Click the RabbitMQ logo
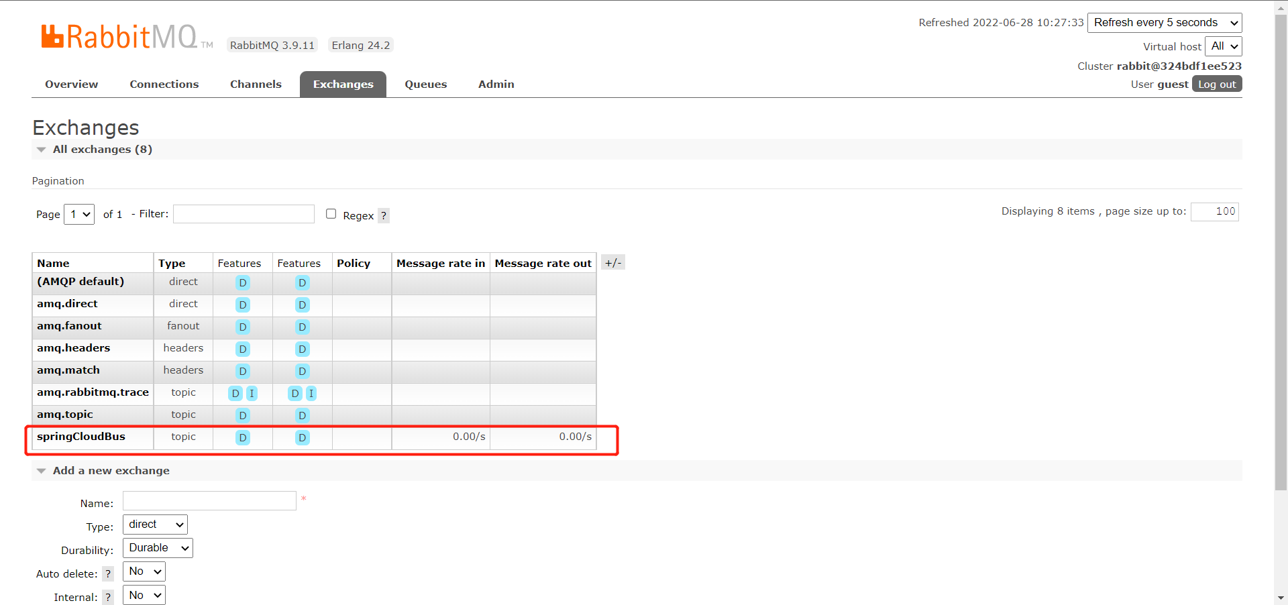This screenshot has height=605, width=1288. 119,37
